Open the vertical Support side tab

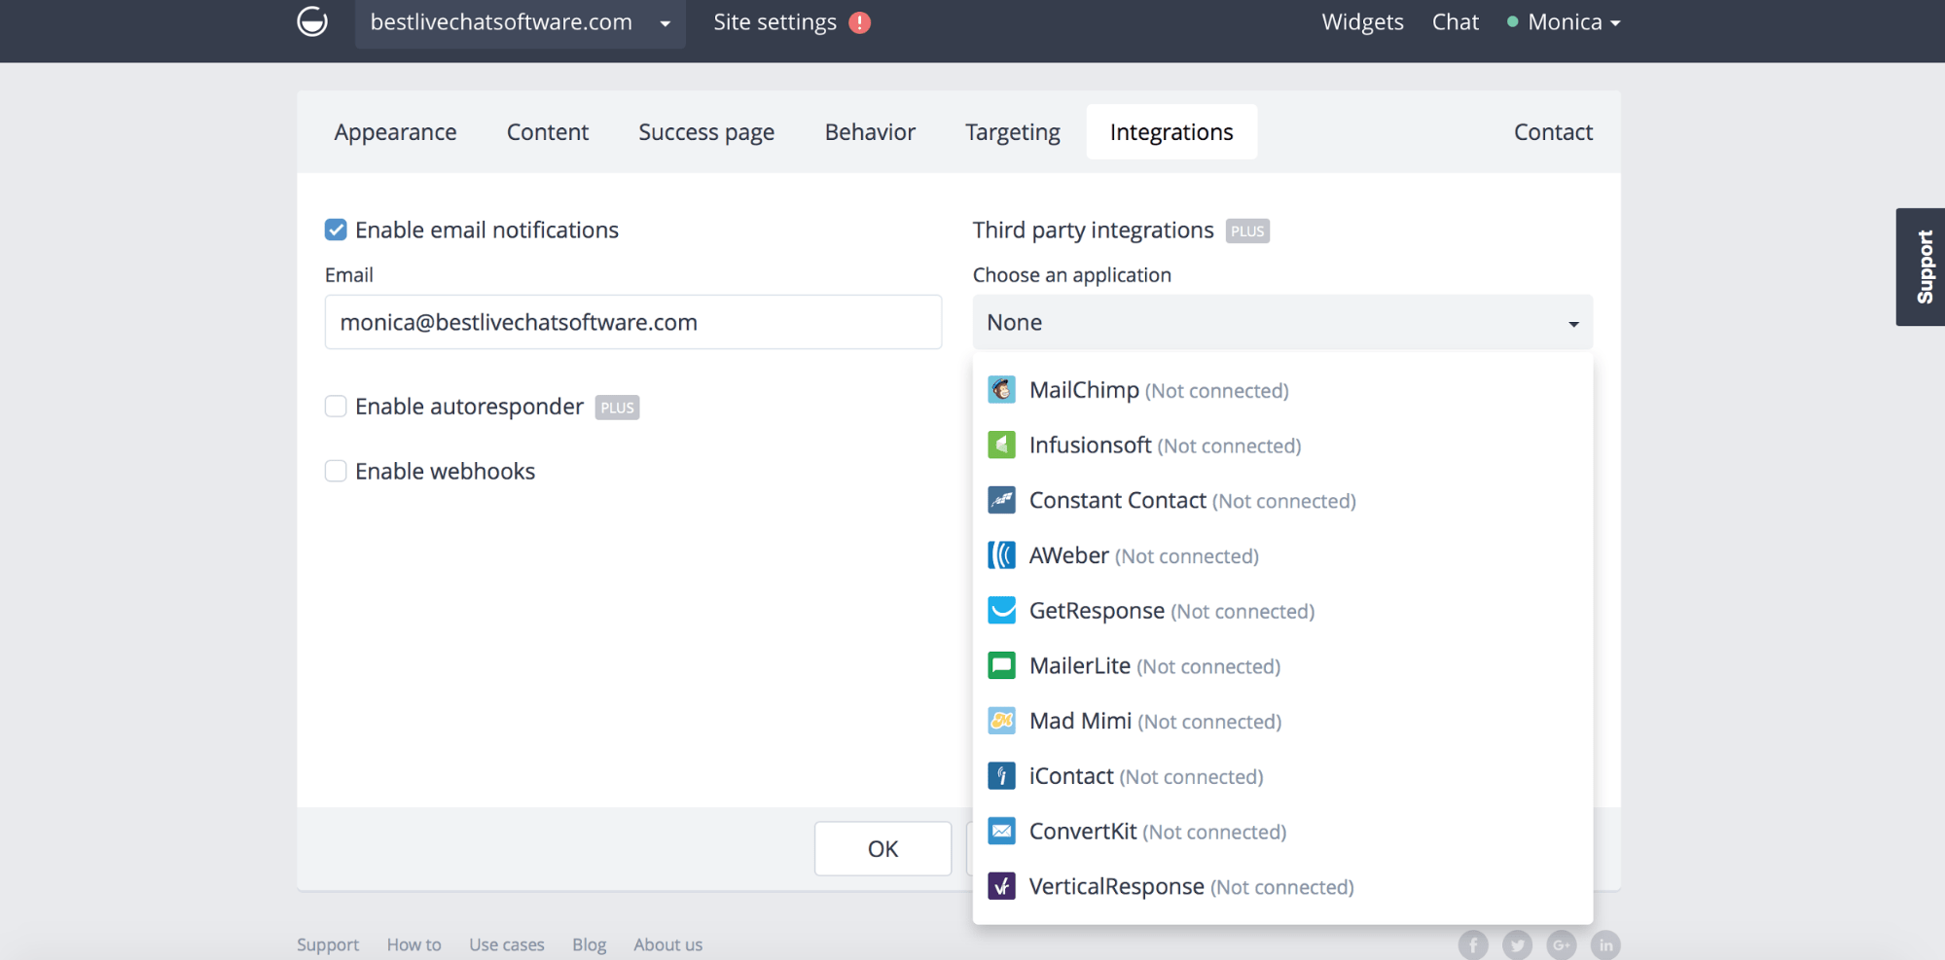(1921, 267)
